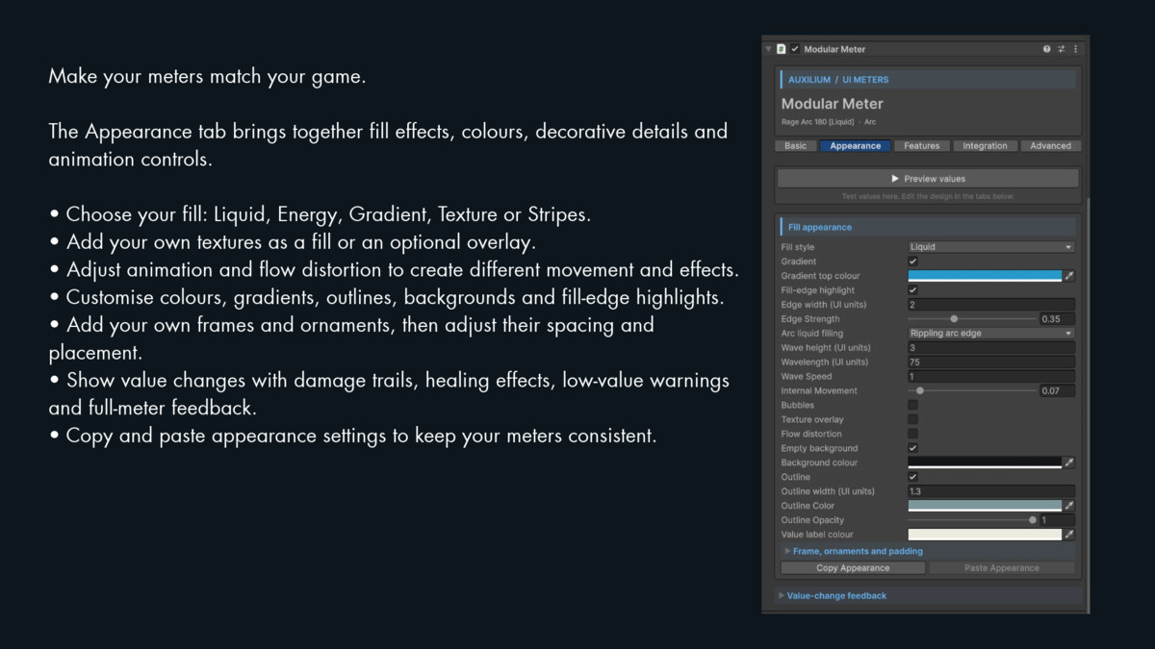This screenshot has width=1155, height=649.
Task: Open the Advanced tab
Action: [1050, 146]
